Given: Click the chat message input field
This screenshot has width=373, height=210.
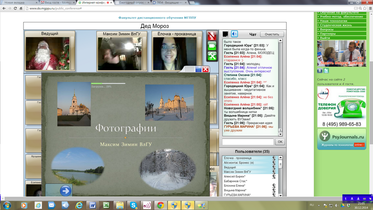Looking at the screenshot, I should [x=248, y=142].
